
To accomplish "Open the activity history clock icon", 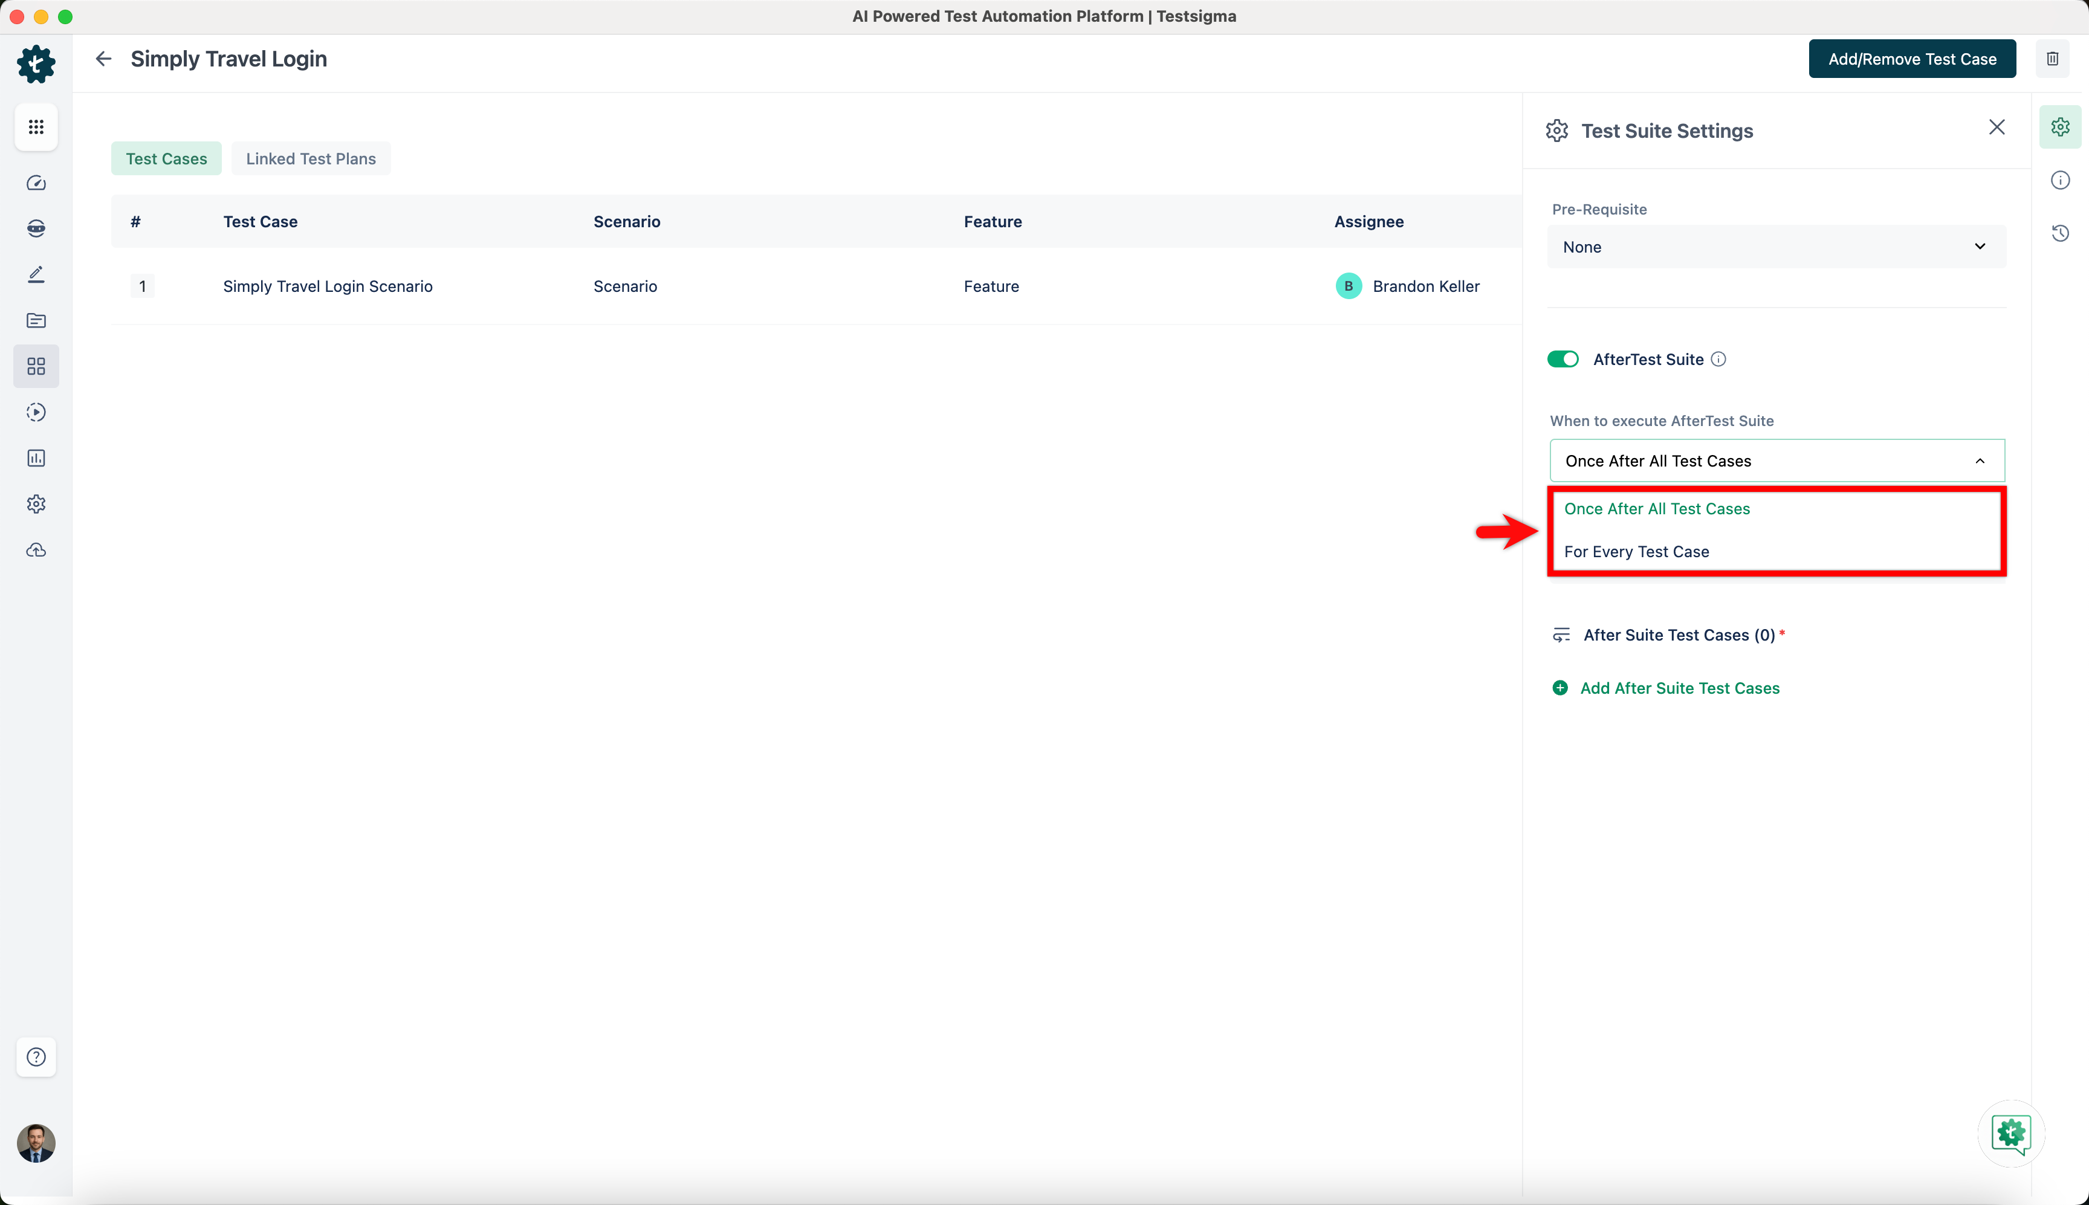I will pyautogui.click(x=2060, y=233).
